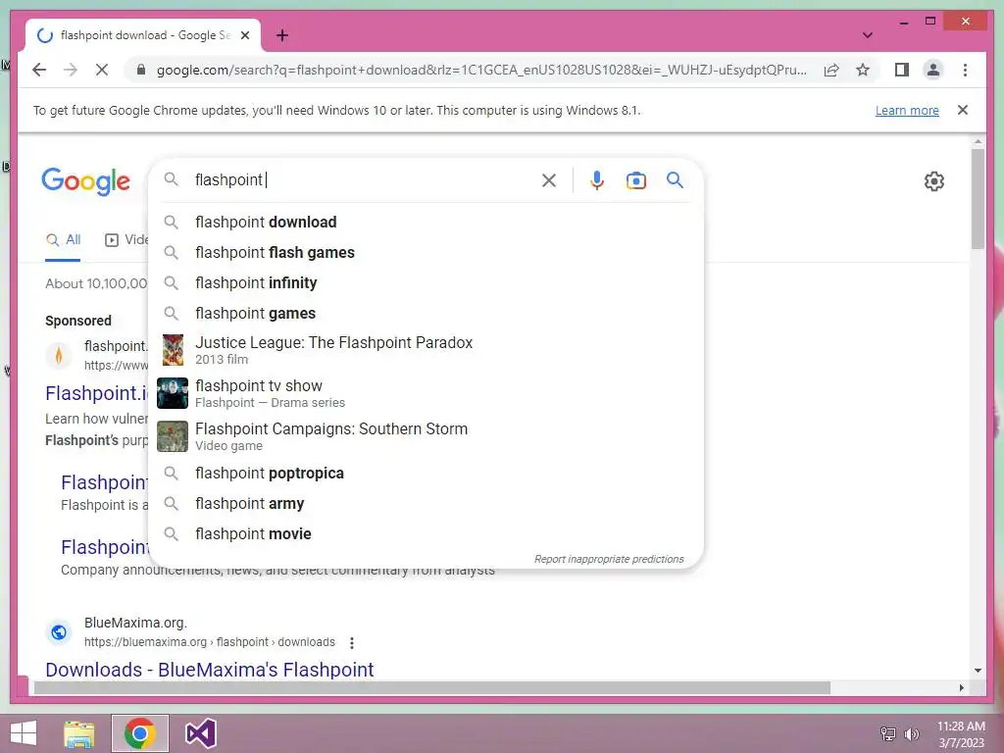This screenshot has height=753, width=1004.
Task: Open Visual Studio from taskbar
Action: 200,733
